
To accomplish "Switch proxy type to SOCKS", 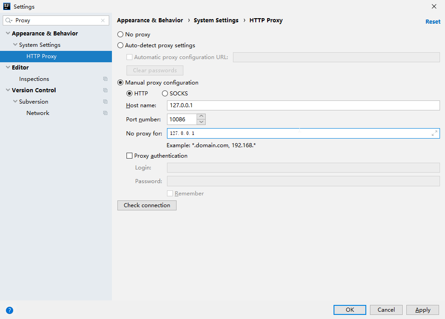I will (165, 93).
